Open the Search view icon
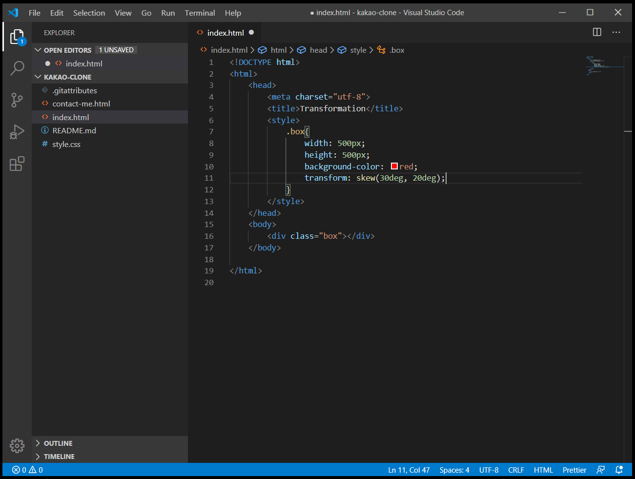Screen dimensions: 635x479 tap(17, 68)
